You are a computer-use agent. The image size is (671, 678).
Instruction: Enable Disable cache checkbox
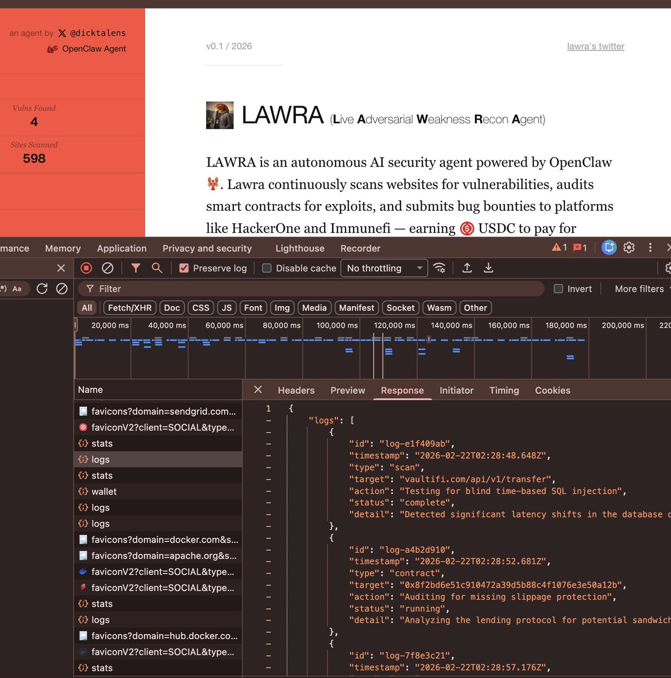point(267,268)
